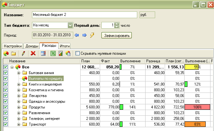This screenshot has width=214, height=131.
Task: Click the red X delete icon
Action: point(33,53)
